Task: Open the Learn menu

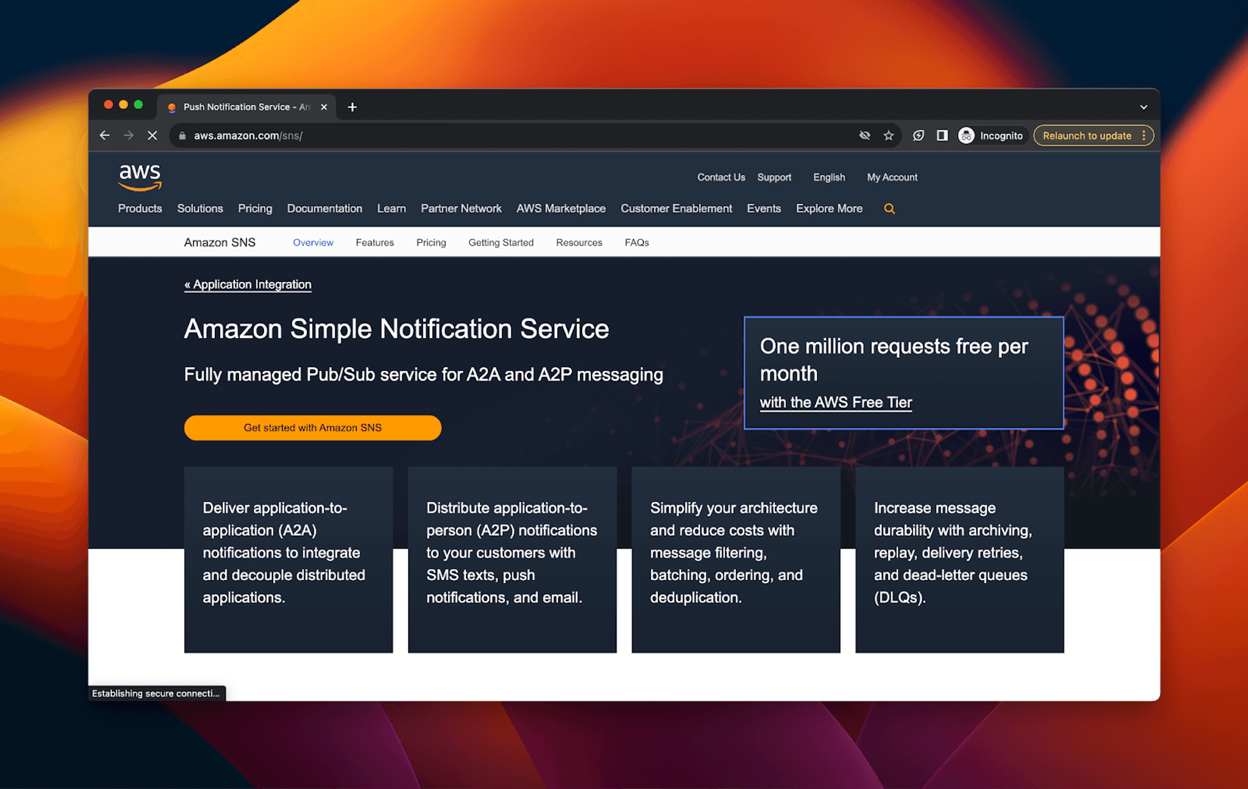Action: point(391,208)
